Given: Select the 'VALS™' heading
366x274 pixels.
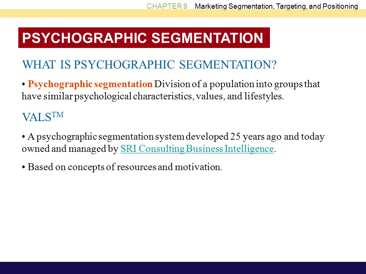Looking at the screenshot, I should point(43,117).
